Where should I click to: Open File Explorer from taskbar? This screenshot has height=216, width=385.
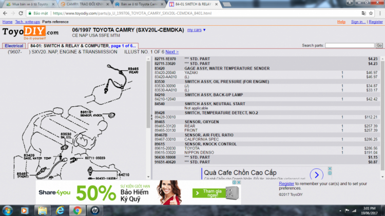[x=43, y=210]
